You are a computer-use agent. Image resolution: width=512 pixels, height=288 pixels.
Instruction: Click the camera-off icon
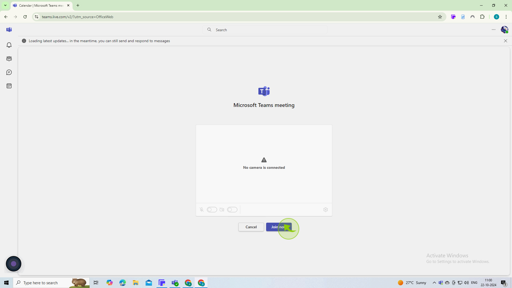tap(222, 210)
